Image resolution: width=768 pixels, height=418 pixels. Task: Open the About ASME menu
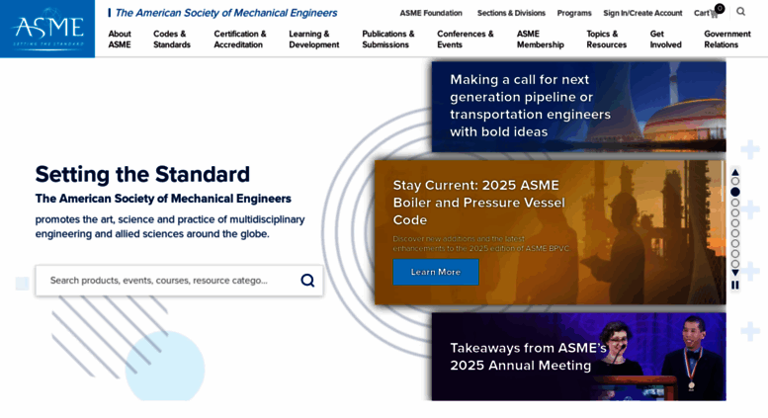(120, 40)
